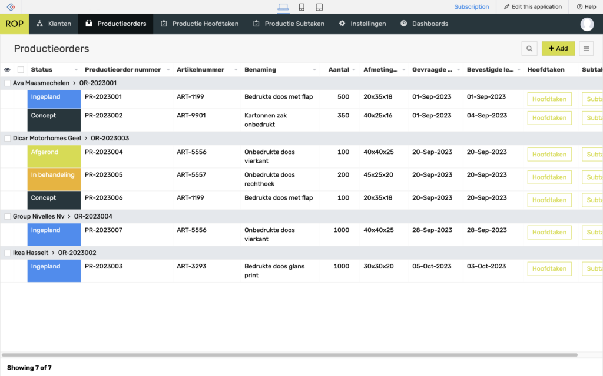Click the pencil icon beside Edit this application
This screenshot has height=376, width=603.
click(x=507, y=7)
